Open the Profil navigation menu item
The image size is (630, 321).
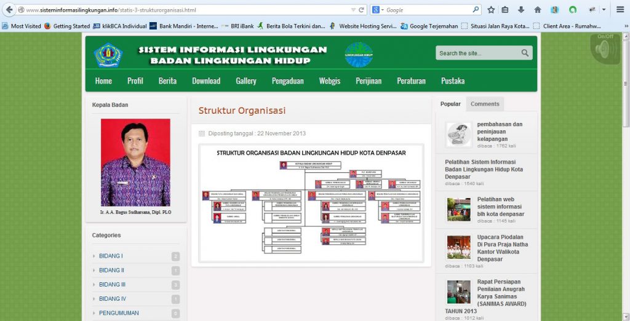point(135,81)
